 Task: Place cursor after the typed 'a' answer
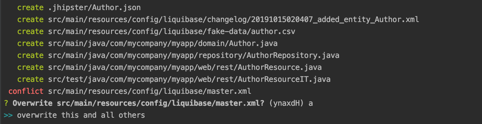pyautogui.click(x=313, y=103)
